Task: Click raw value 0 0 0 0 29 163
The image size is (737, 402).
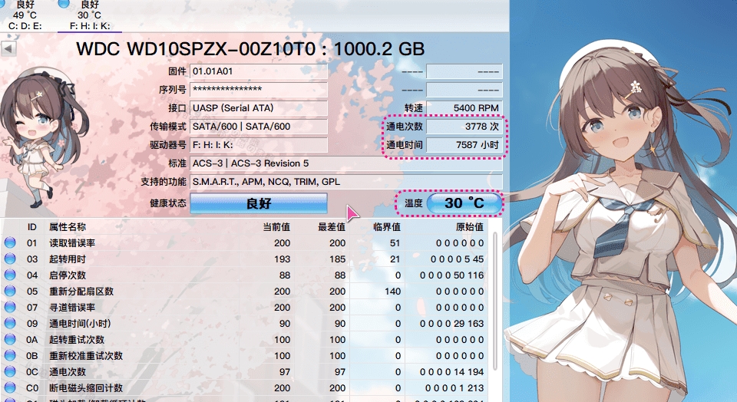Action: point(451,324)
